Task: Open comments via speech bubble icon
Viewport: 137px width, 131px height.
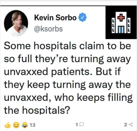Action: pos(82,124)
